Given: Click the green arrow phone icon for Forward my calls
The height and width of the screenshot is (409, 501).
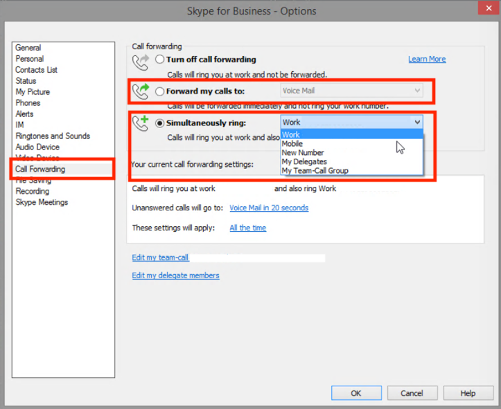Looking at the screenshot, I should [x=141, y=91].
